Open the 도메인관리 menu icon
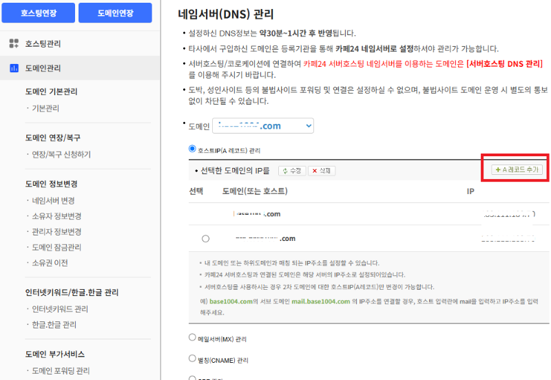The height and width of the screenshot is (380, 551). pos(14,67)
